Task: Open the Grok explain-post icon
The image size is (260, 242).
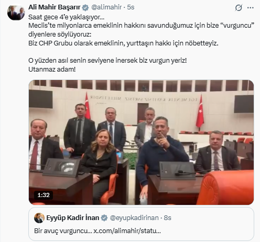Action: coord(239,8)
